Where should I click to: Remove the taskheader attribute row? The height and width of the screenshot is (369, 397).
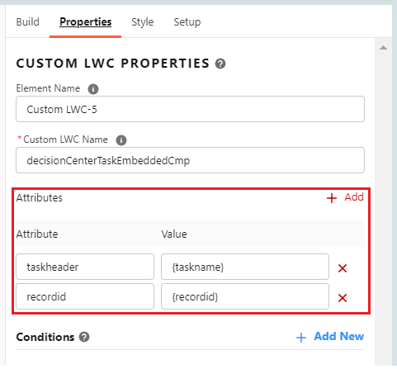click(x=343, y=268)
